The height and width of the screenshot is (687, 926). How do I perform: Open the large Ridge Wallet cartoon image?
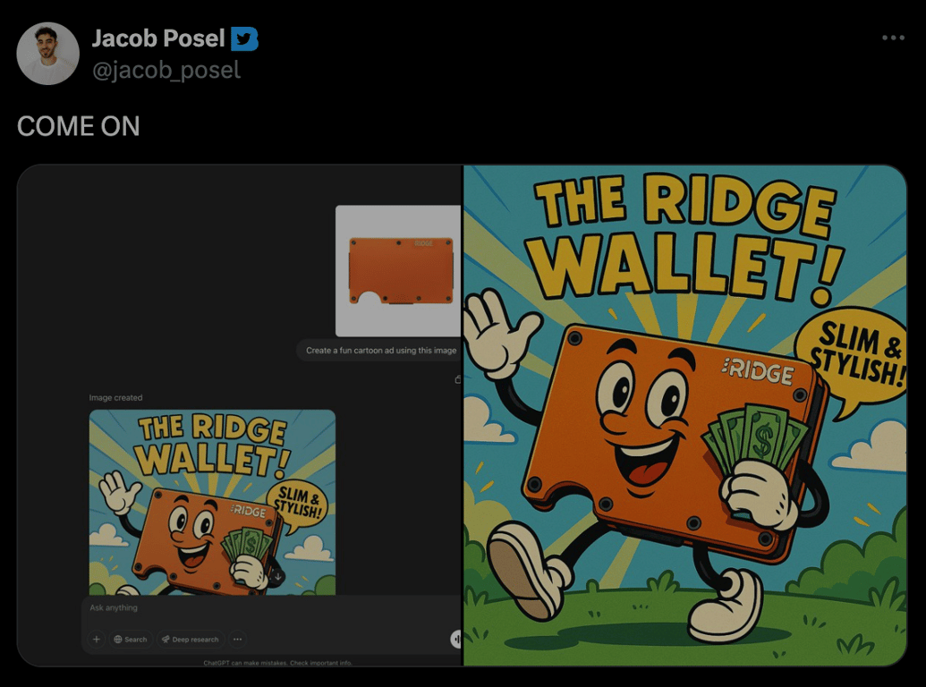685,415
